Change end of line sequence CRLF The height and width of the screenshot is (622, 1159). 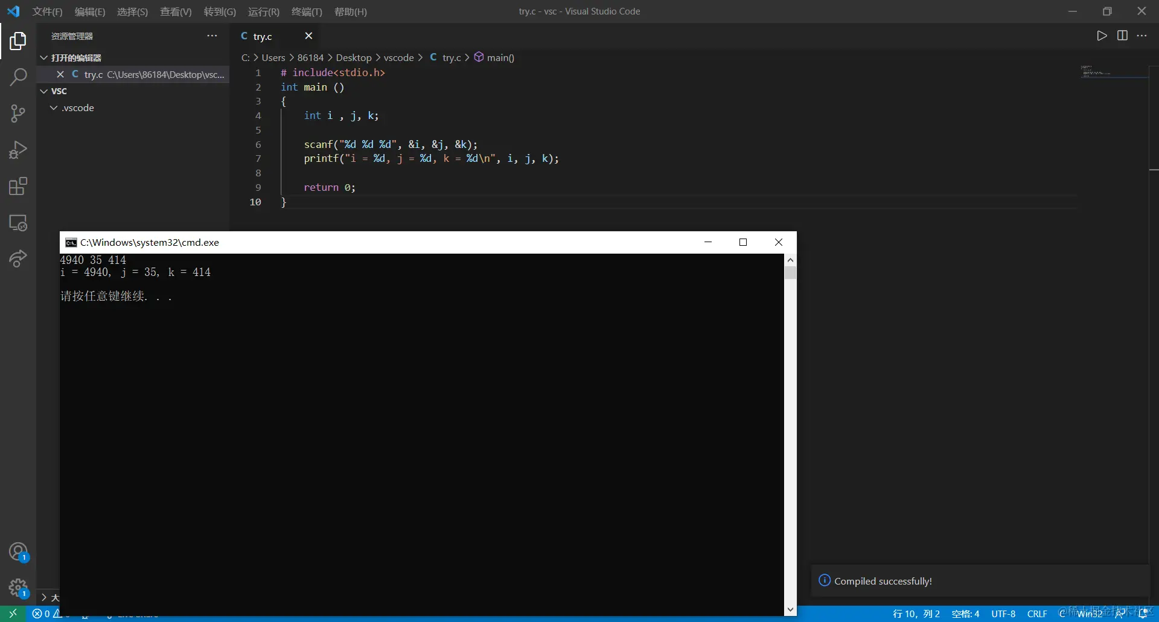click(x=1037, y=614)
